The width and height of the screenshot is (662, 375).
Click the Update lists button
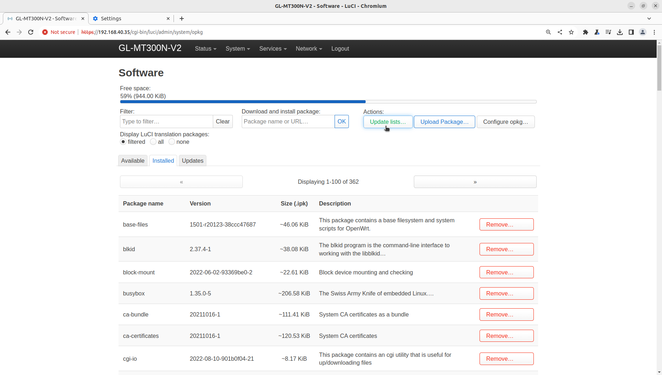click(388, 122)
